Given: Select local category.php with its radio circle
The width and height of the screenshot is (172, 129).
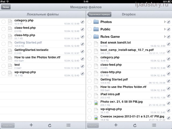Looking at the screenshot, I should [3, 22].
